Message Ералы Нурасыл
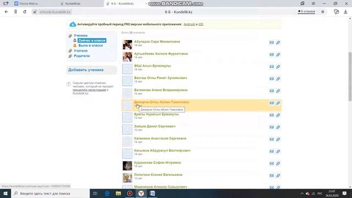The width and height of the screenshot is (352, 198). pos(271,115)
